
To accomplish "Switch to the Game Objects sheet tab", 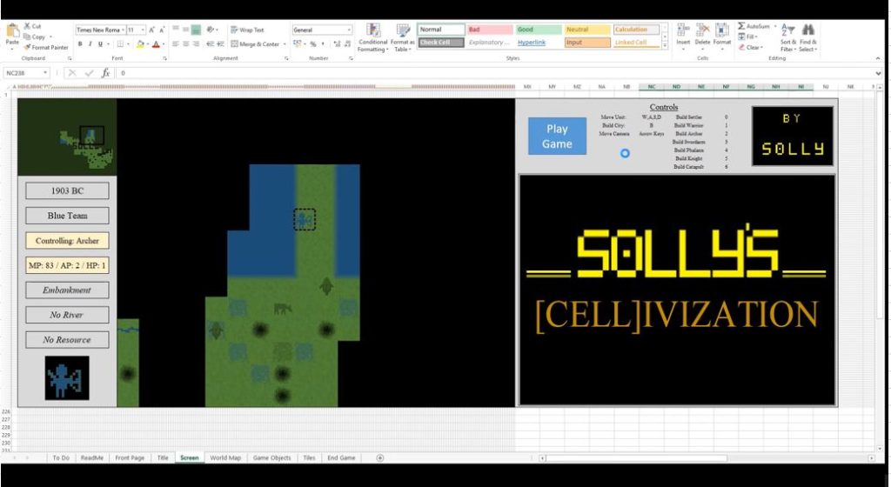I will coord(271,457).
